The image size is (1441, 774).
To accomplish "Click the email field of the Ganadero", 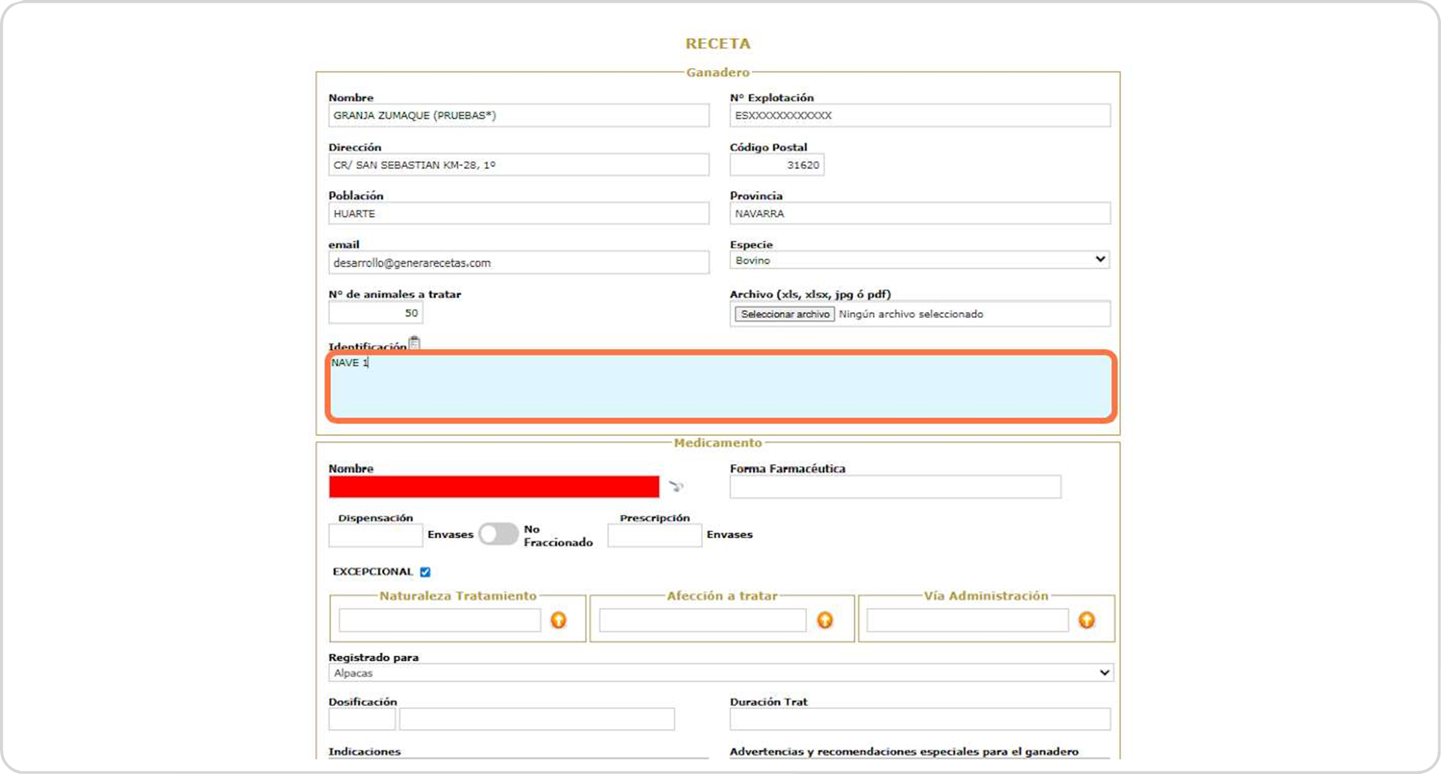I will click(x=518, y=262).
